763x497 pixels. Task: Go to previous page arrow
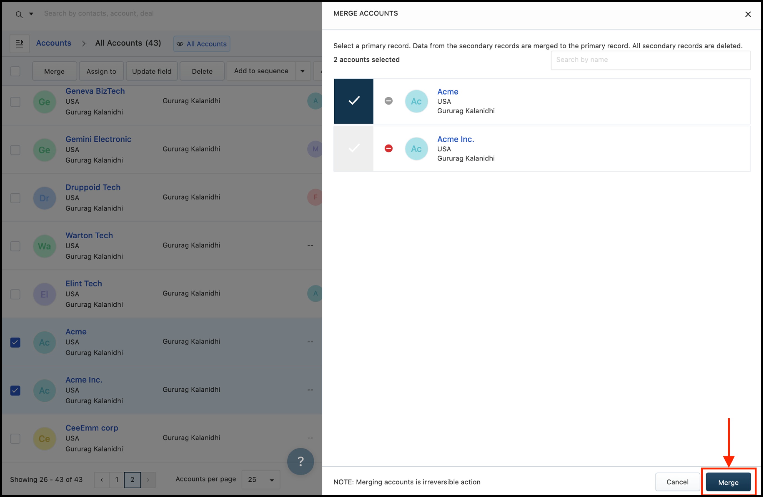pos(102,480)
